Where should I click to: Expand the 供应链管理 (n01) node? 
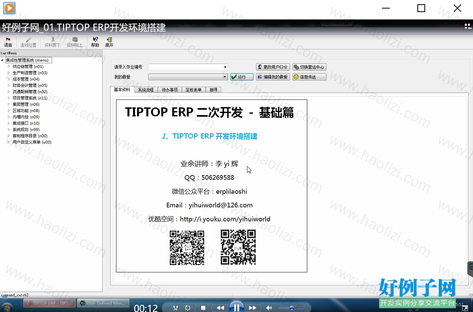9,67
